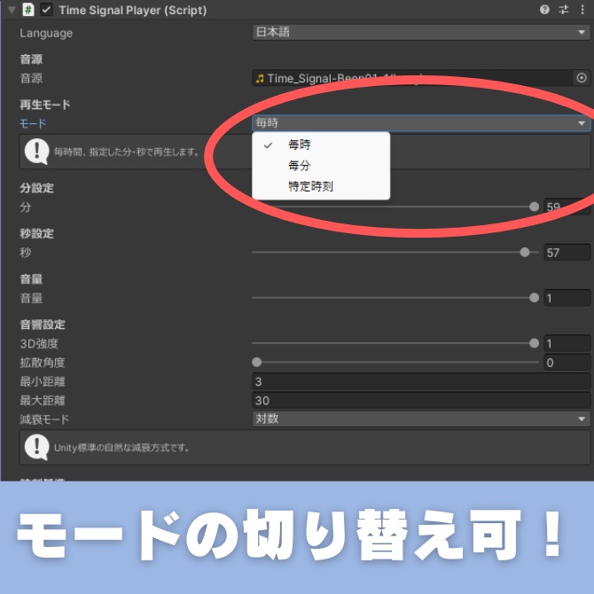Disable the Time Signal Player component checkbox

coord(46,10)
